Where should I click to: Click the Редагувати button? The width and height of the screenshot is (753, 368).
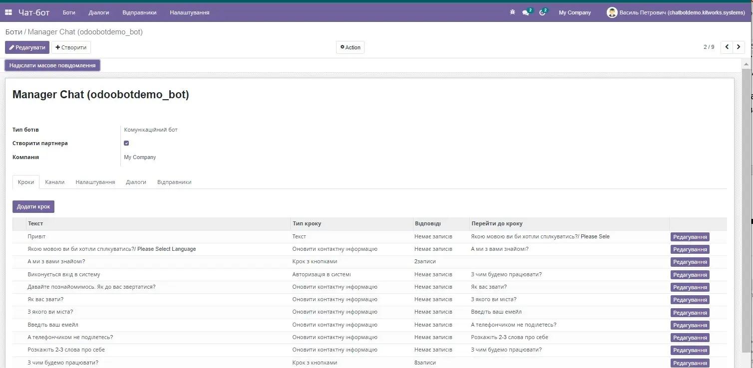[27, 47]
